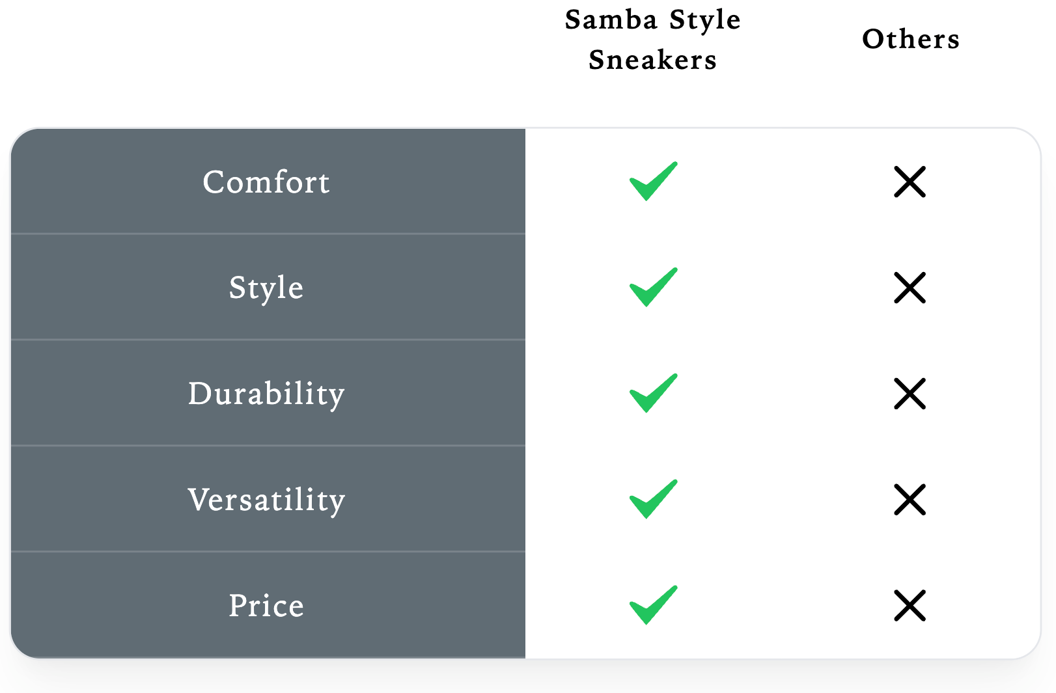Click the Price row label
This screenshot has height=693, width=1056.
point(266,606)
